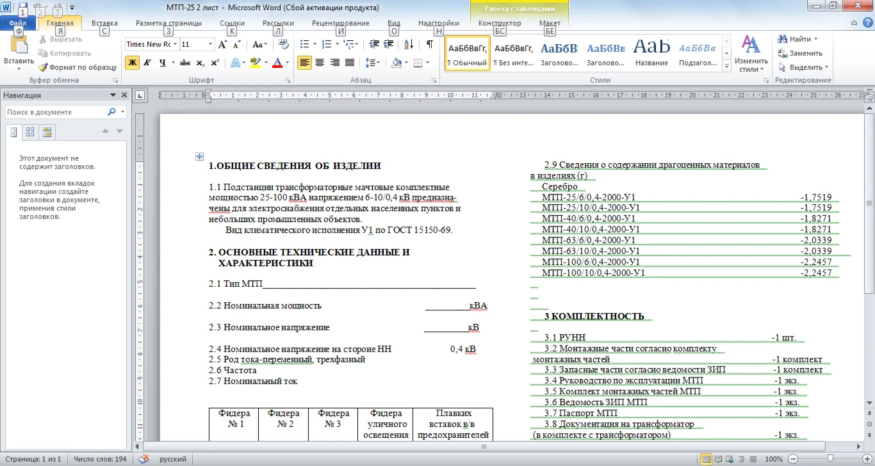The width and height of the screenshot is (875, 466).
Task: Toggle paragraph marks (¶) display
Action: coord(429,44)
